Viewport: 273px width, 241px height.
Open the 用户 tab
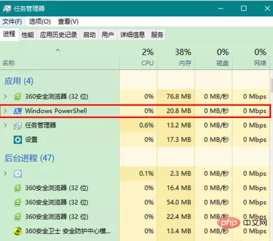click(x=108, y=35)
